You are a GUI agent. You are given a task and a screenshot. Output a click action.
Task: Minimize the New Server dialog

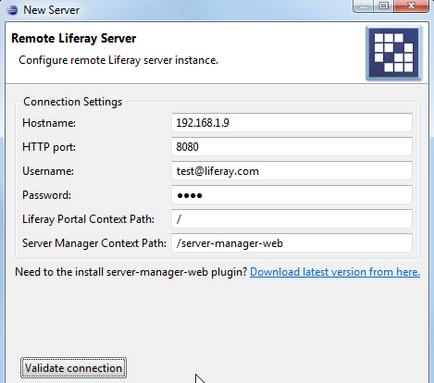point(364,6)
